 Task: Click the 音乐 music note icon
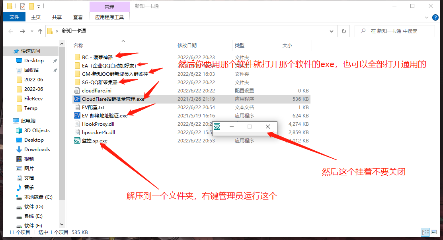19,187
